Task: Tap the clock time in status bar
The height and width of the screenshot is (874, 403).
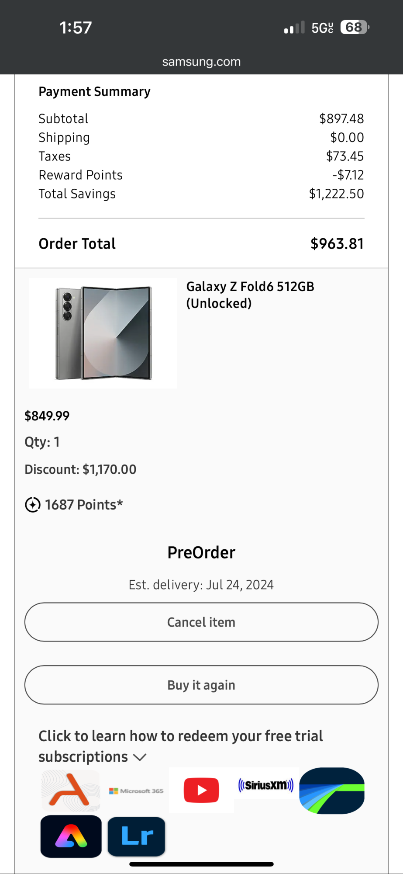Action: [x=76, y=28]
